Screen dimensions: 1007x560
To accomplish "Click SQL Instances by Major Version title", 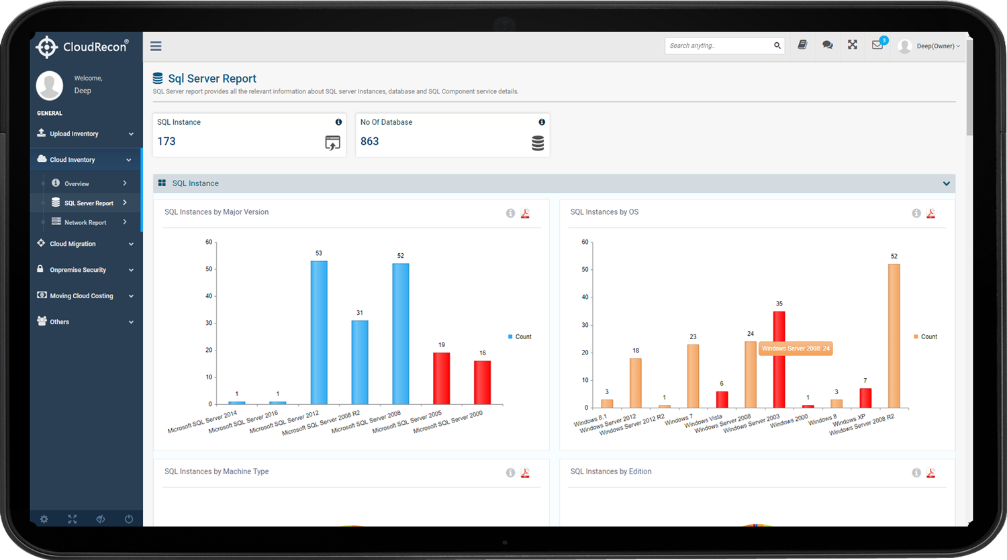I will click(216, 212).
